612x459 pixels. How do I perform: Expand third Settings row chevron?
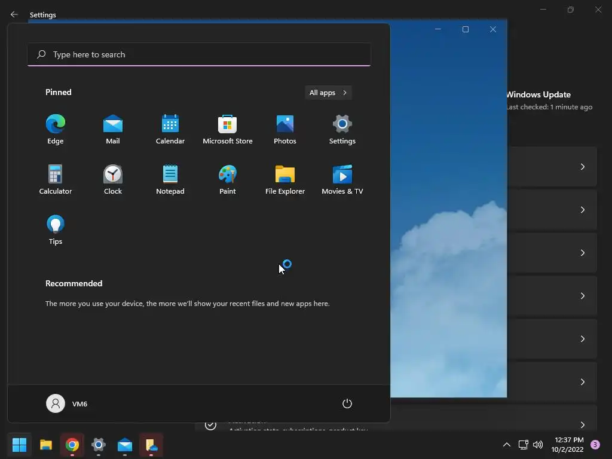point(582,253)
